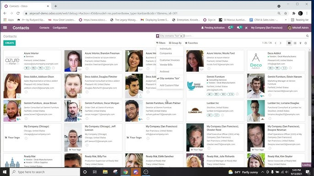The height and width of the screenshot is (176, 314).
Task: Click the activity clock on Azure Interior card
Action: pyautogui.click(x=53, y=68)
